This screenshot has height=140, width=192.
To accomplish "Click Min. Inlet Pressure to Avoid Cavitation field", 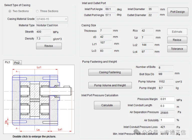I will 167,134.
